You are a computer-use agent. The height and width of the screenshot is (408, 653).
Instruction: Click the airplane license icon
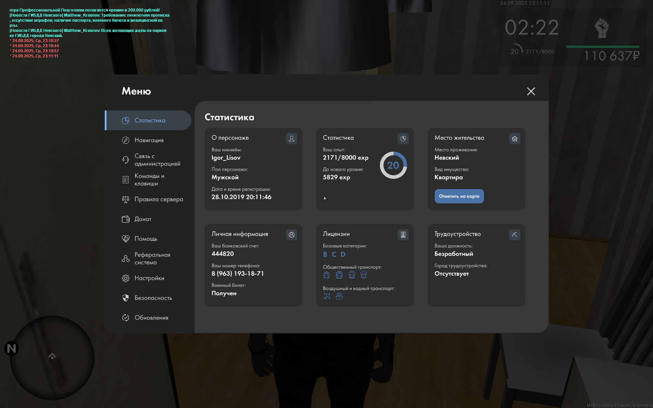[x=327, y=296]
